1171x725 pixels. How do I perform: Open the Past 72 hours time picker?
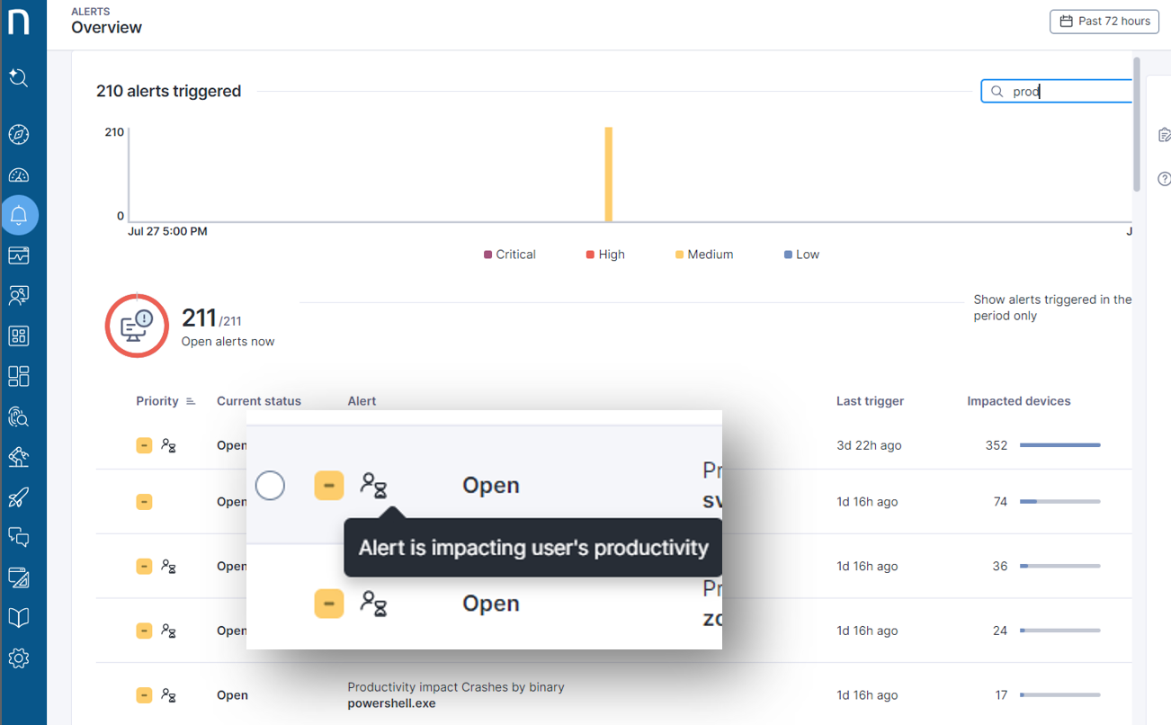(1104, 22)
